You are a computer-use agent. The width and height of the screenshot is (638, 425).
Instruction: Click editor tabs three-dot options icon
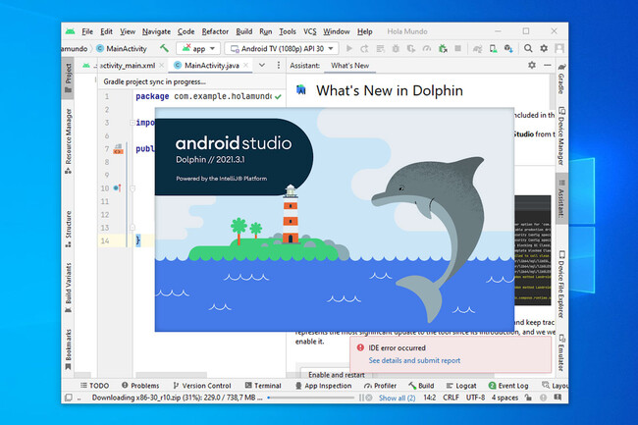[x=279, y=65]
